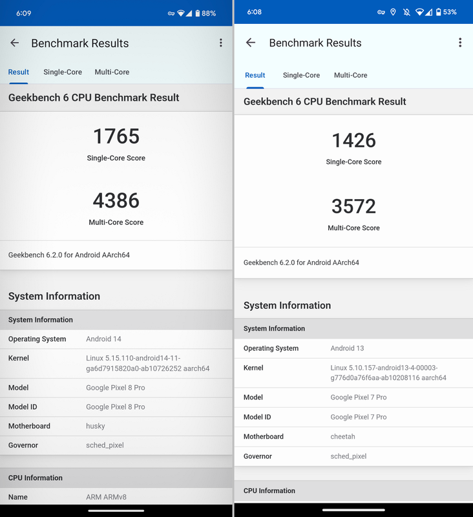Viewport: 473px width, 517px height.
Task: Open the overflow menu on the Pixel 7 Pro results
Action: (461, 43)
